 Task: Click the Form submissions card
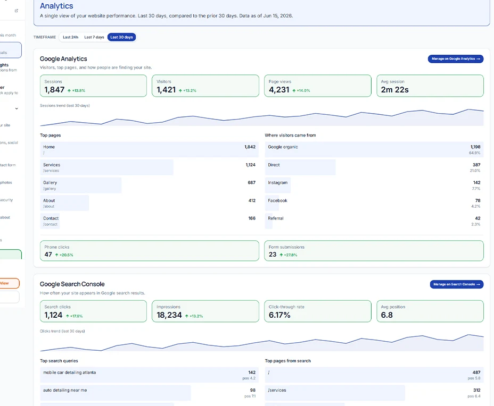point(374,251)
